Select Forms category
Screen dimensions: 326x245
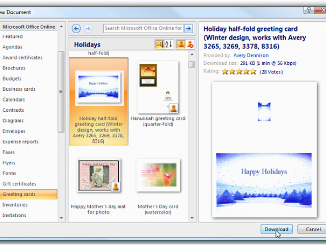(9, 173)
